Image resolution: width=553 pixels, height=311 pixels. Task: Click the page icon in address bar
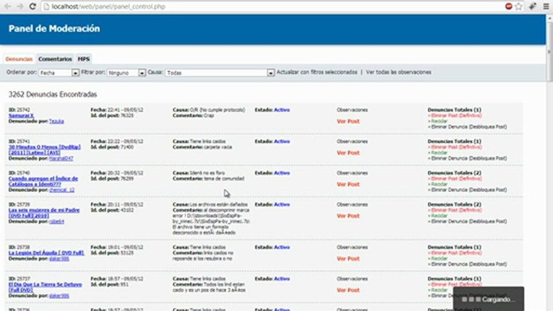coord(47,6)
